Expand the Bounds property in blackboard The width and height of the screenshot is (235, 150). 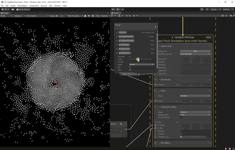[x=117, y=32]
